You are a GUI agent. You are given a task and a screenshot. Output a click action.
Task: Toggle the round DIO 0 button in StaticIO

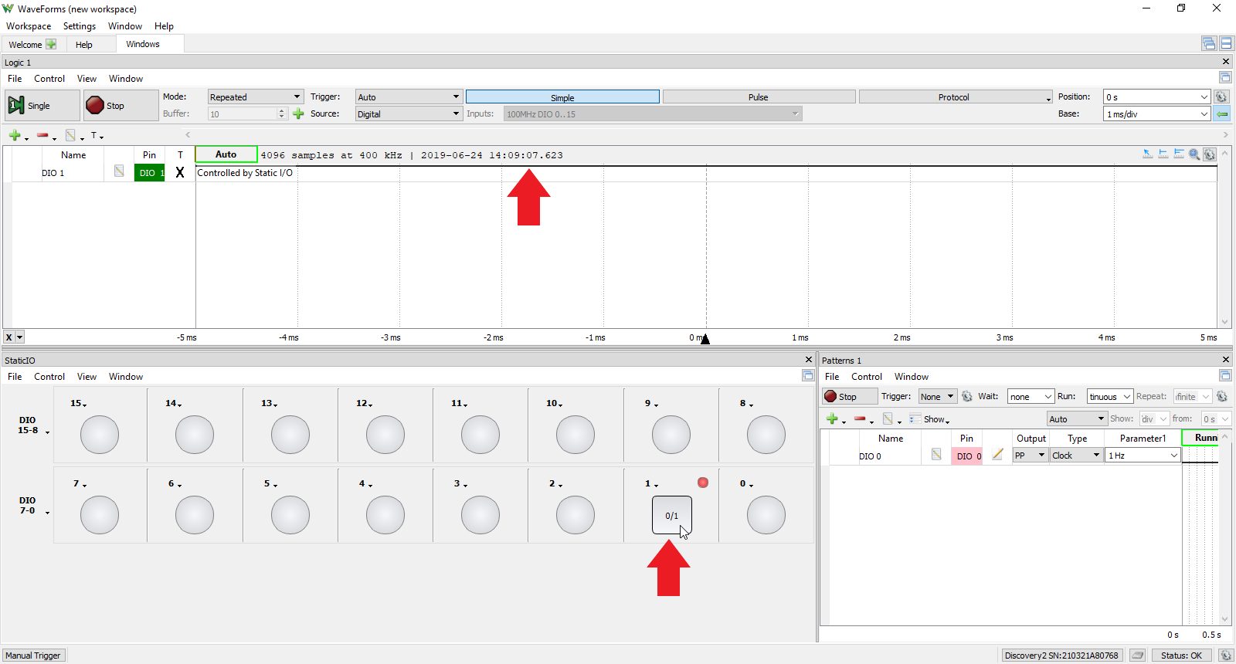tap(766, 515)
